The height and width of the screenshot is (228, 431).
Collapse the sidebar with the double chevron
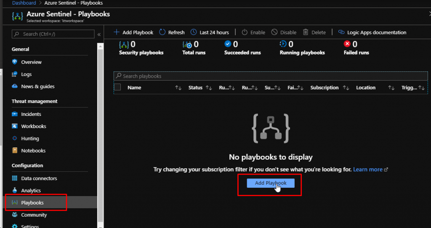[x=99, y=34]
